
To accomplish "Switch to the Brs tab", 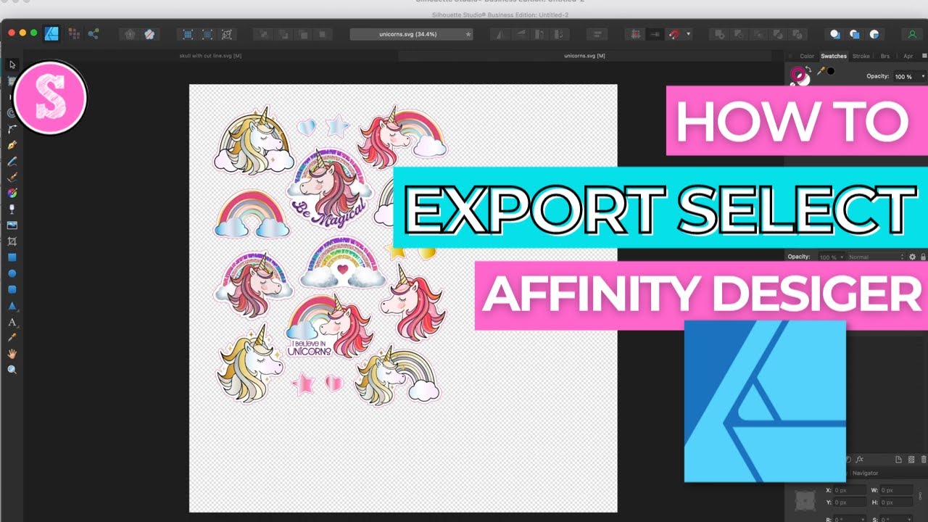I will click(x=885, y=56).
